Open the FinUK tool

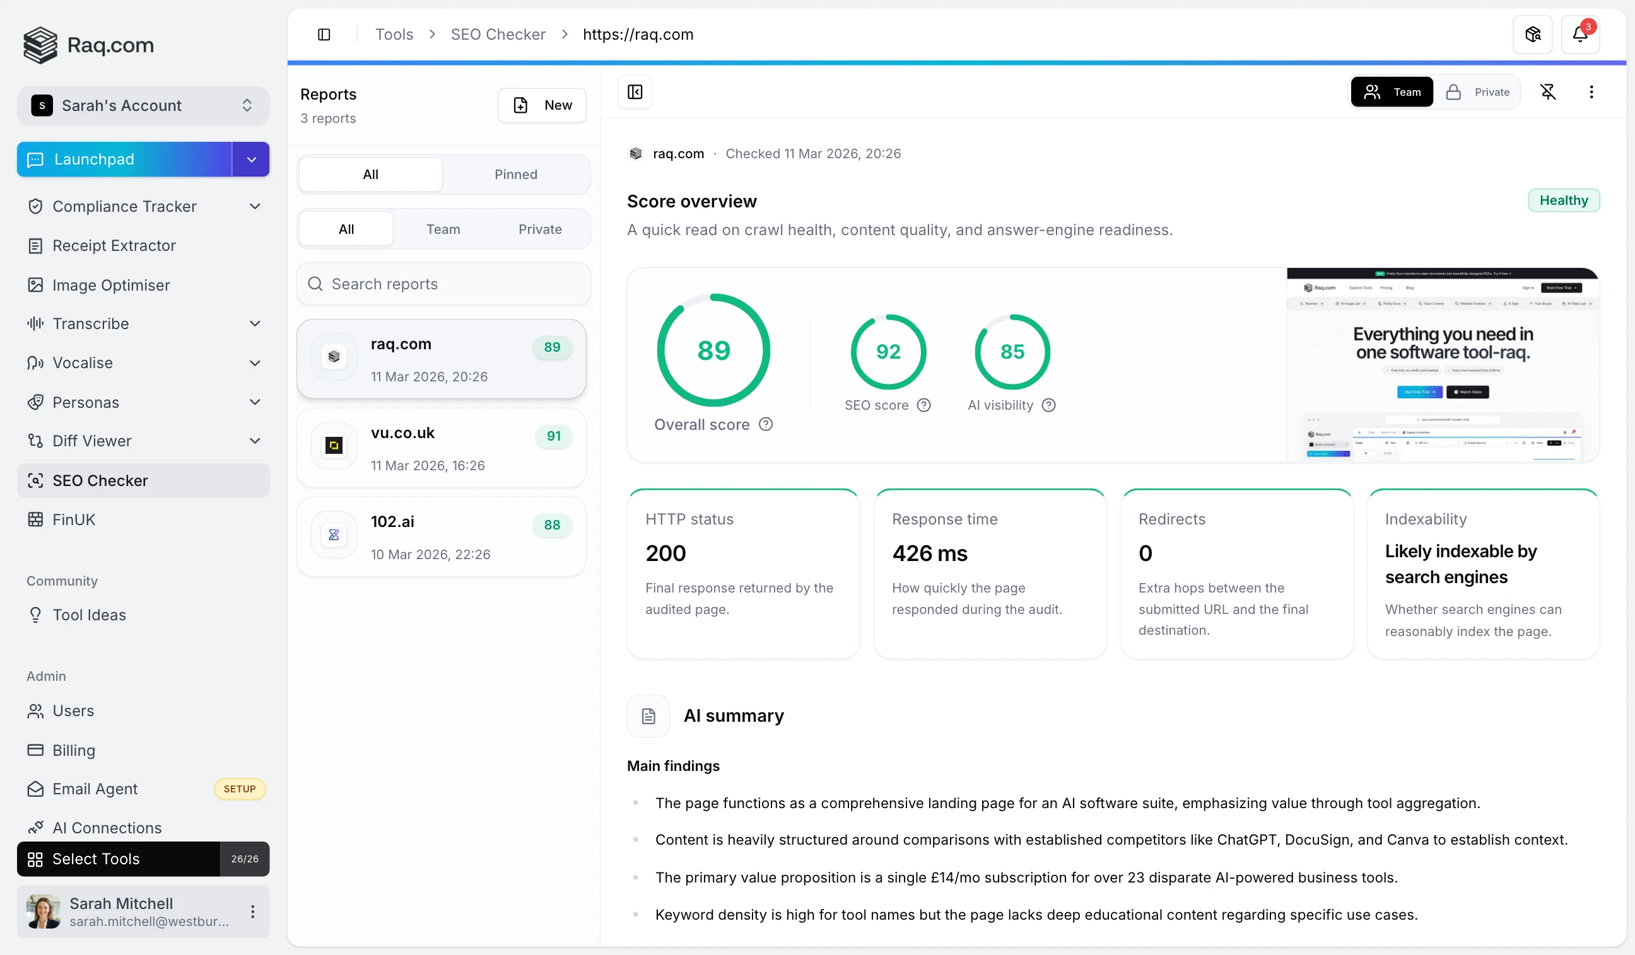(x=73, y=519)
